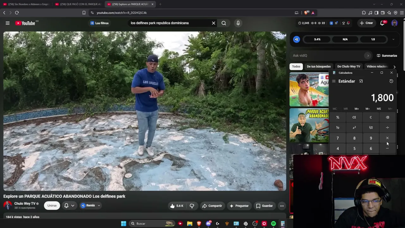Bookmark this page in the address bar
405x228 pixels.
[84, 13]
